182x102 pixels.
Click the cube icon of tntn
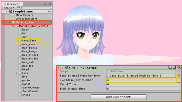20,33
